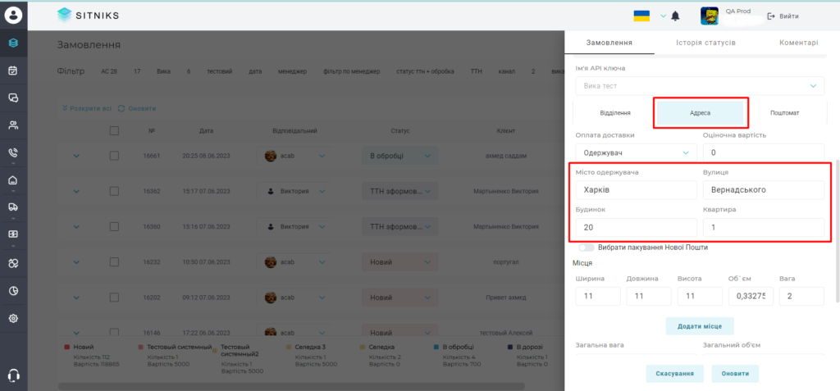Click the Висота input field
840x391 pixels.
coord(700,296)
